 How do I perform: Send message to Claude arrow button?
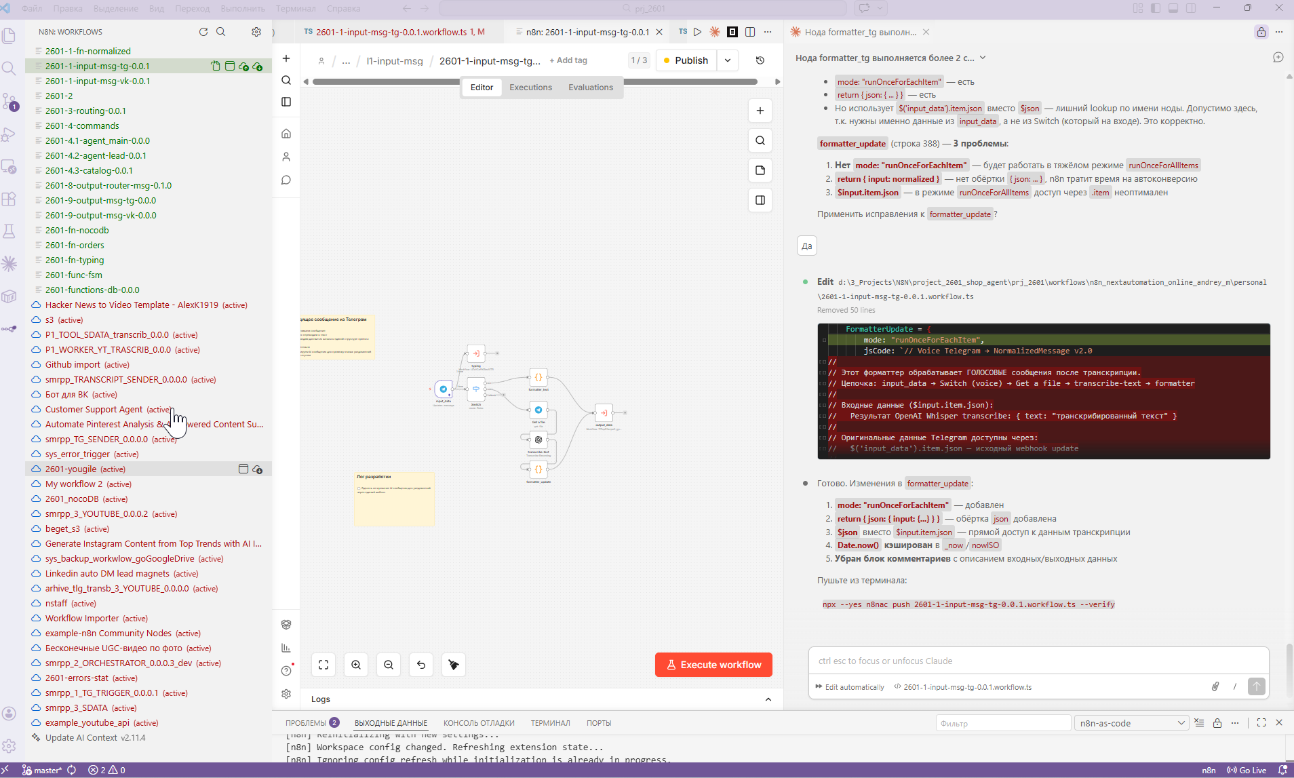pyautogui.click(x=1256, y=686)
